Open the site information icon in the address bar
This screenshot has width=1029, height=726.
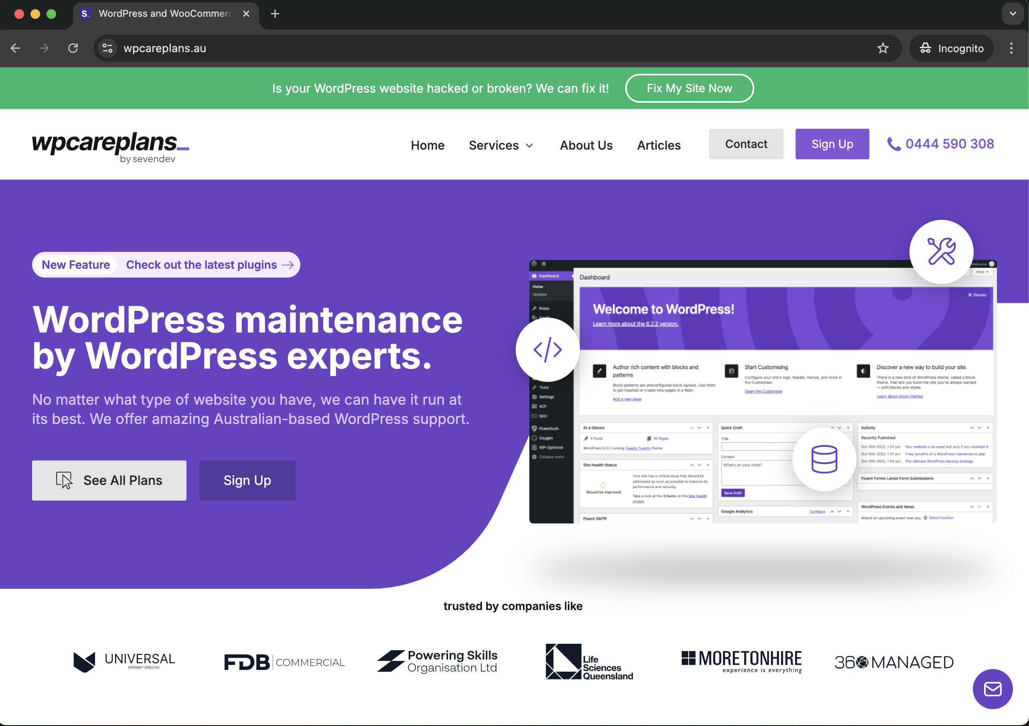[x=107, y=49]
